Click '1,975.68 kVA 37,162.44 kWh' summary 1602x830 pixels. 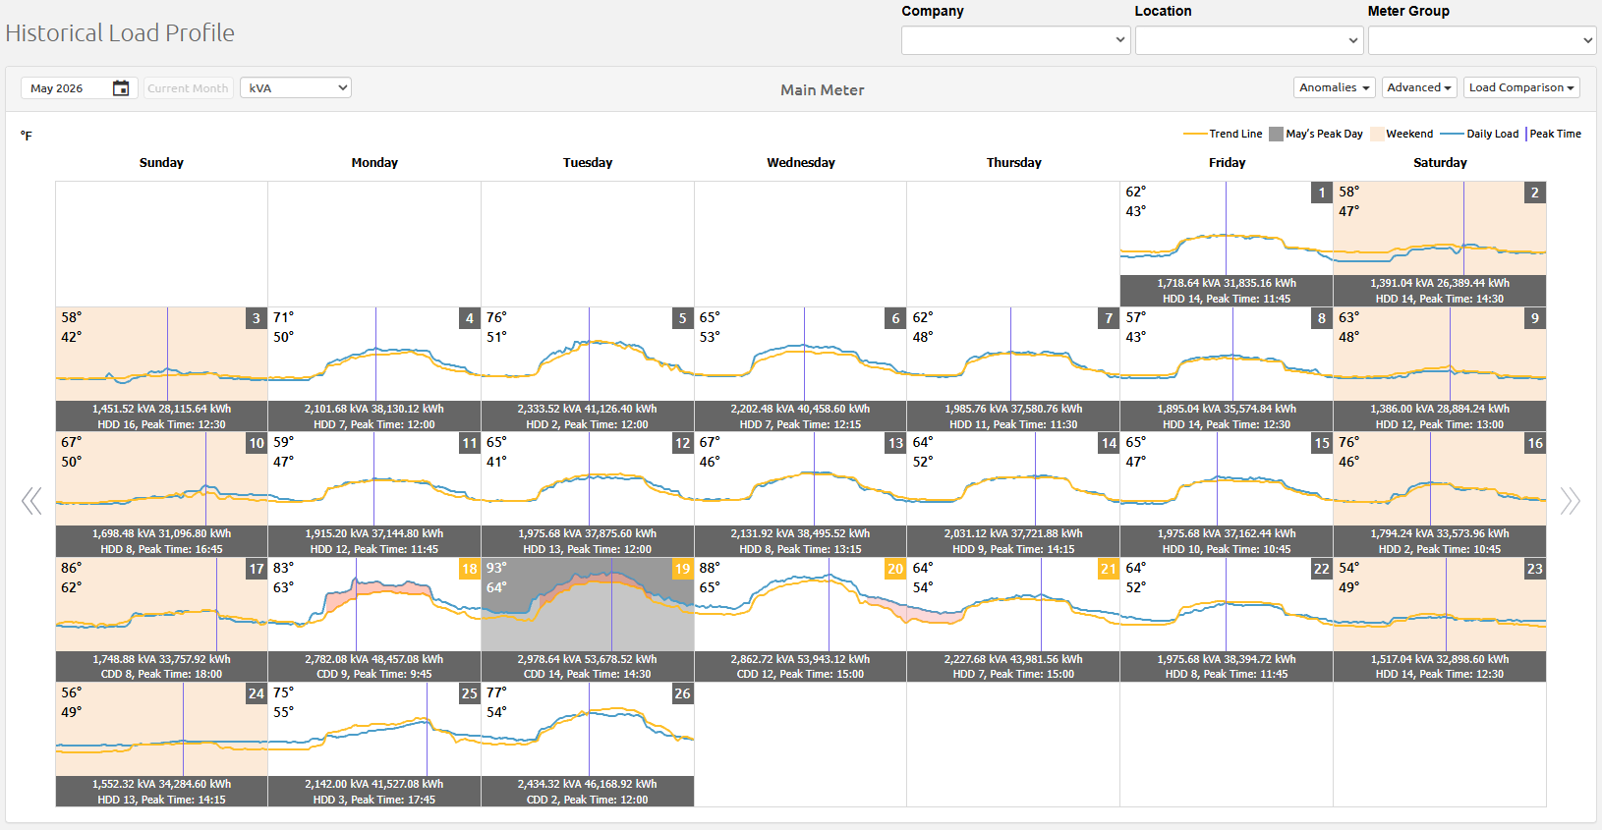(x=1227, y=533)
